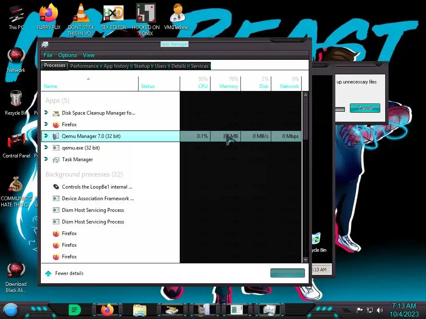Switch to the Users tab
Screen dimensions: 426x319
pos(161,66)
